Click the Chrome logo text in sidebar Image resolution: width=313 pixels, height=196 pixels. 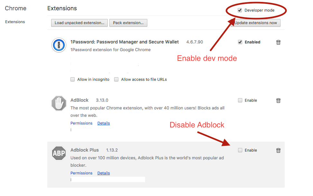point(15,8)
